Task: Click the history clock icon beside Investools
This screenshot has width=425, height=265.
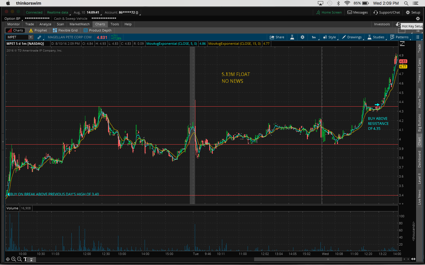Action: click(398, 24)
